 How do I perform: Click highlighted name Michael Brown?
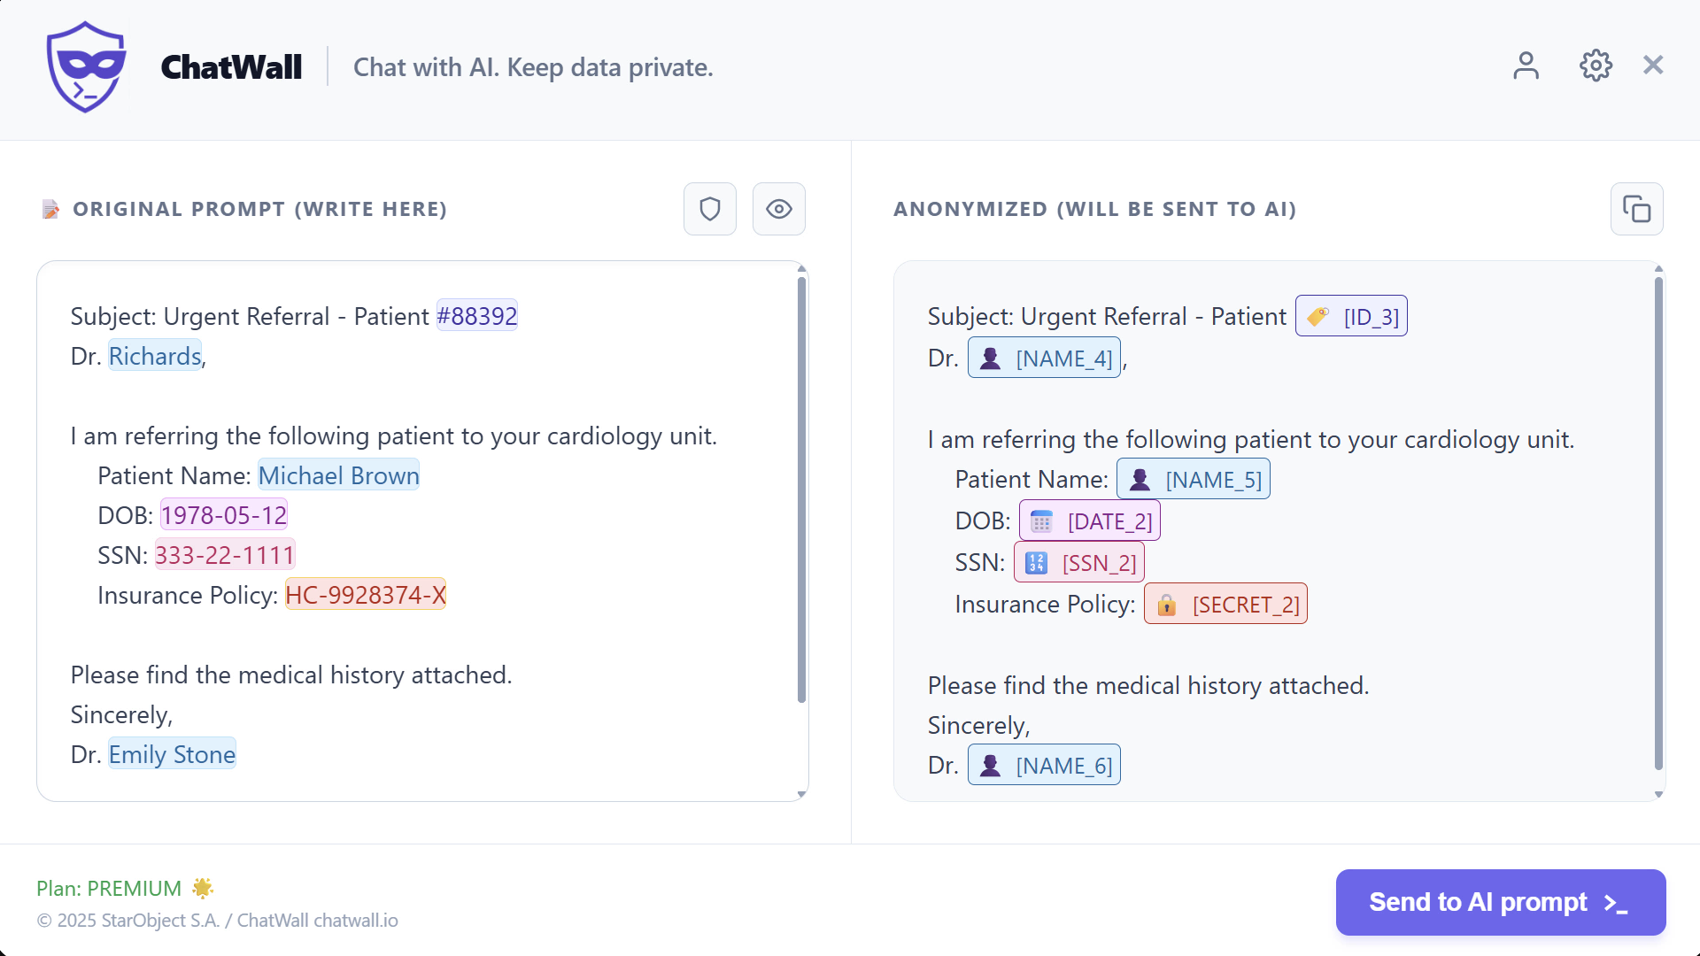(338, 476)
